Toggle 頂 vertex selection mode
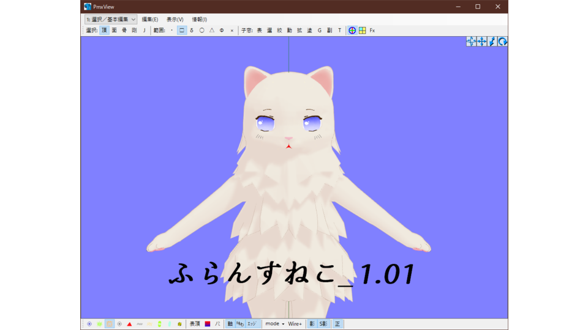 (104, 31)
